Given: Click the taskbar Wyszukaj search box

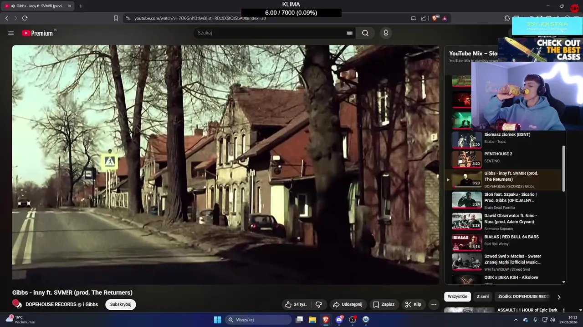Looking at the screenshot, I should click(258, 320).
